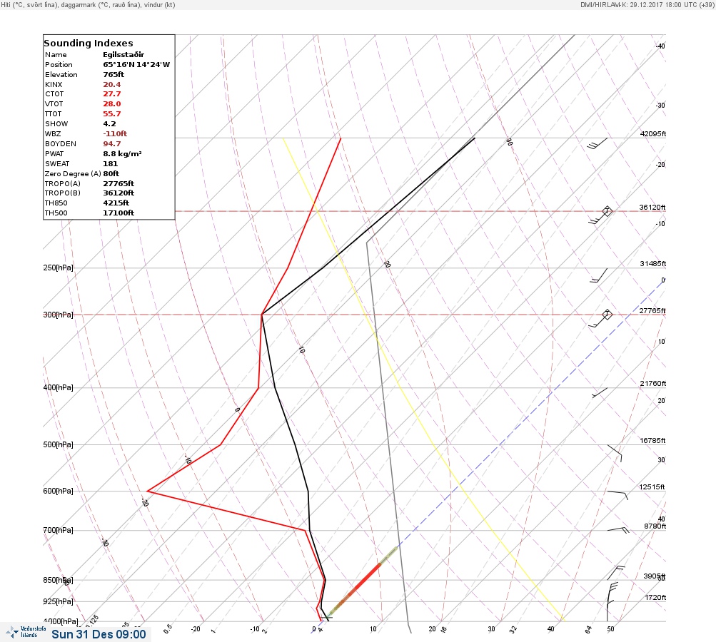Click the PWAT value 8.8 kg/m²

pos(122,154)
